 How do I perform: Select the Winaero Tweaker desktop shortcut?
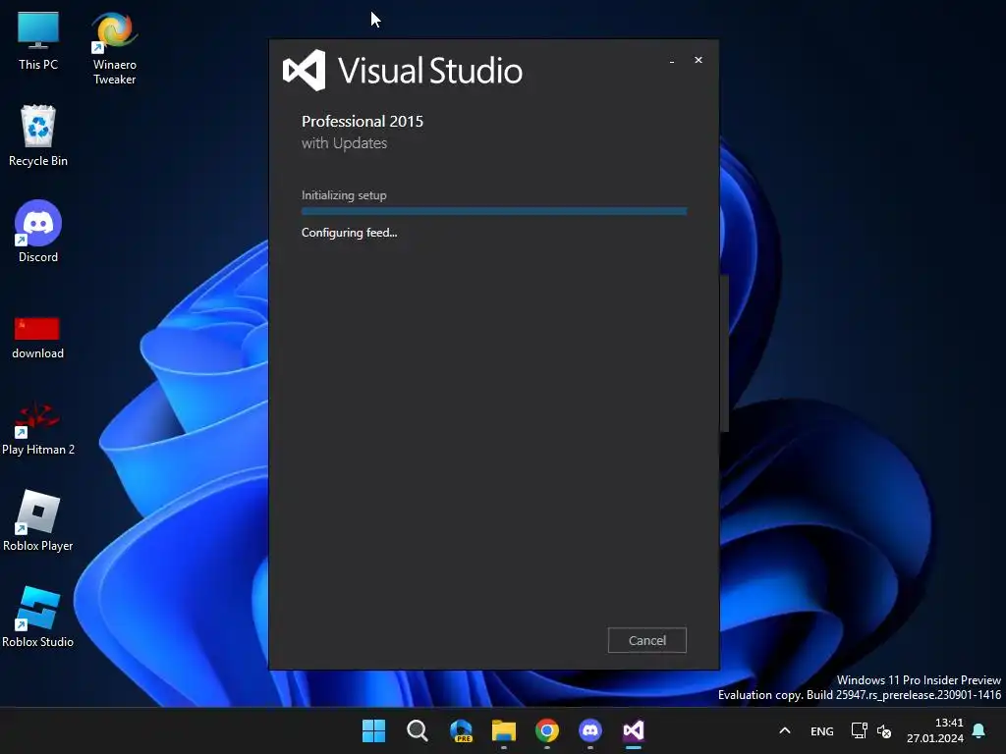pyautogui.click(x=114, y=48)
